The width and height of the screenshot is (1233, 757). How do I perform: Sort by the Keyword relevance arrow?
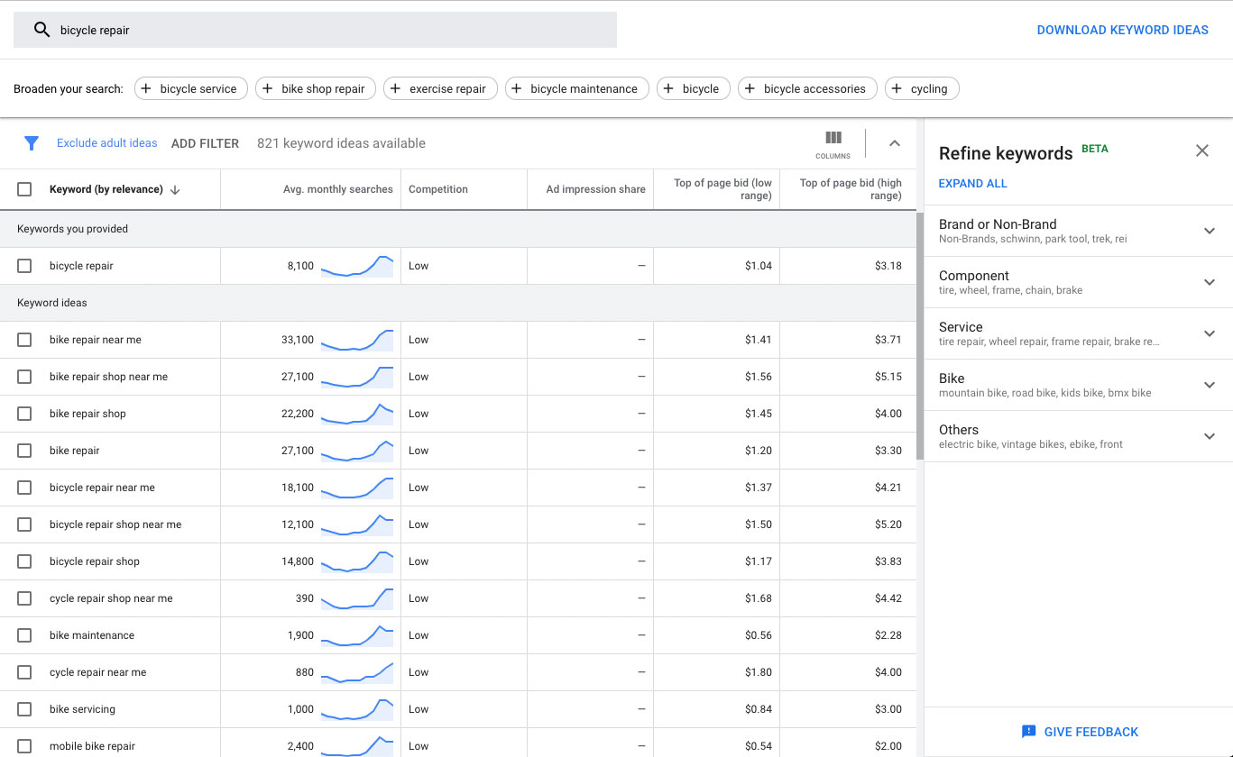coord(175,189)
